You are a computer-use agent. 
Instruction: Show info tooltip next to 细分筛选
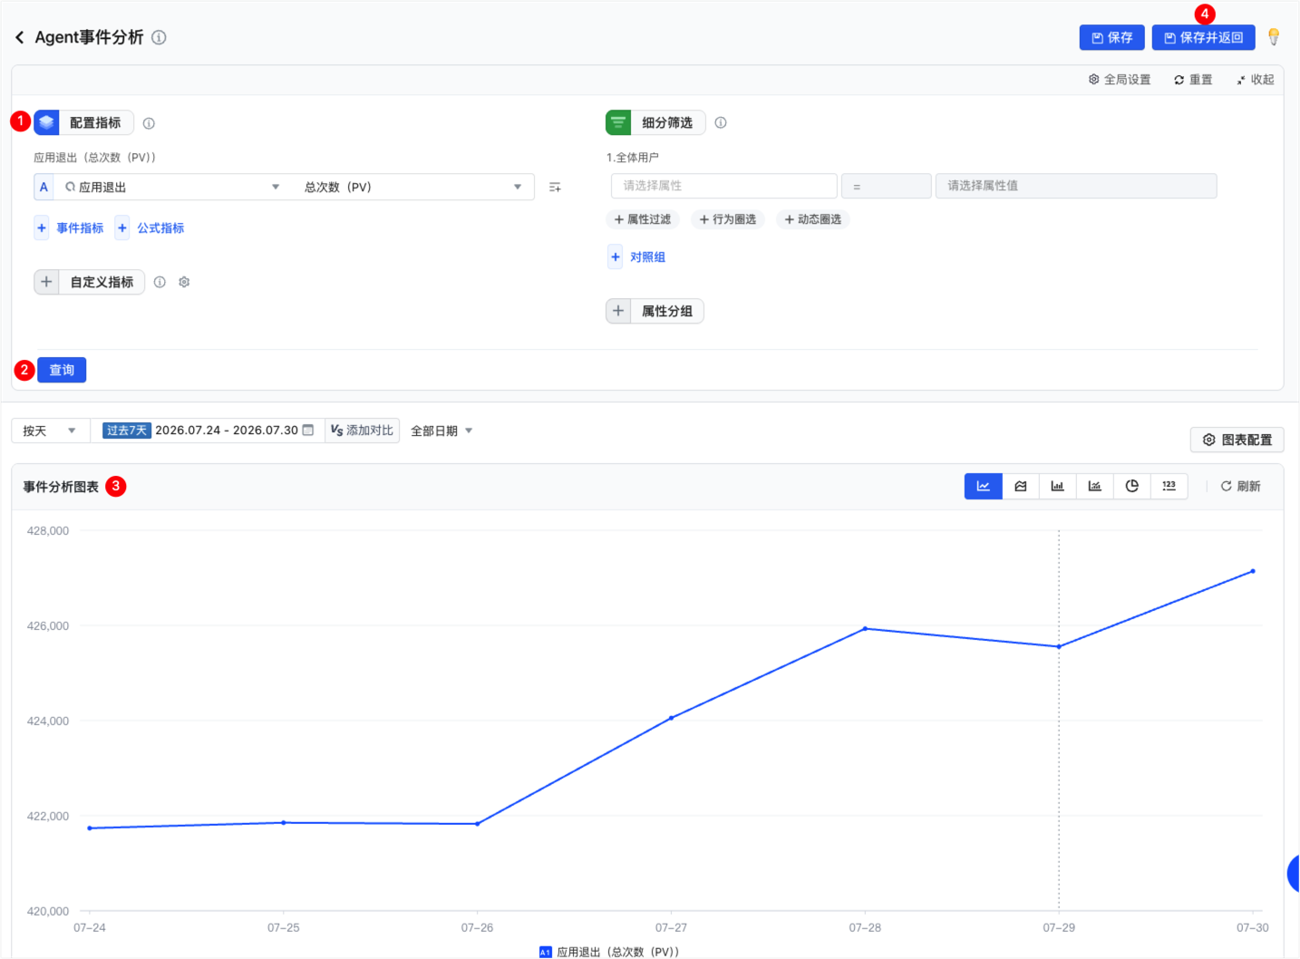pyautogui.click(x=721, y=122)
